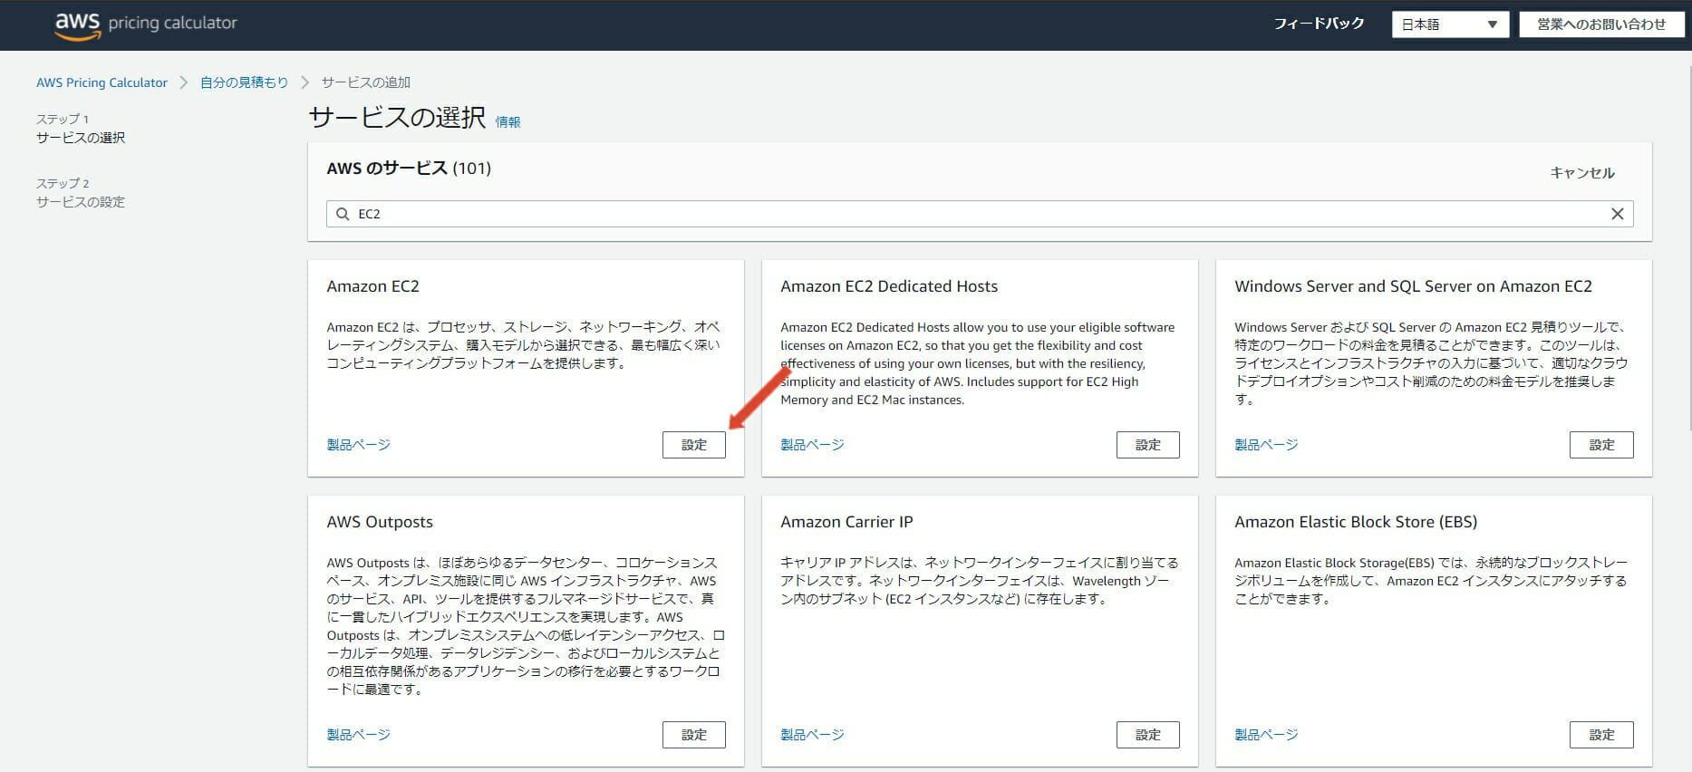Screen dimensions: 1692x772
Task: Click Windows Server and SQL Server title
Action: [1413, 286]
